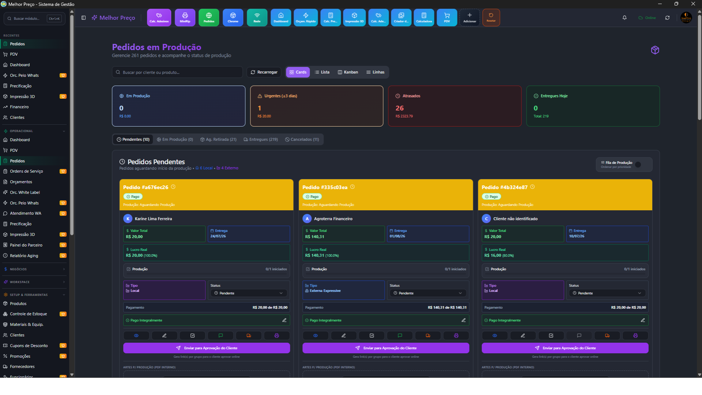
Task: Click the orange Resetar icon
Action: (491, 18)
